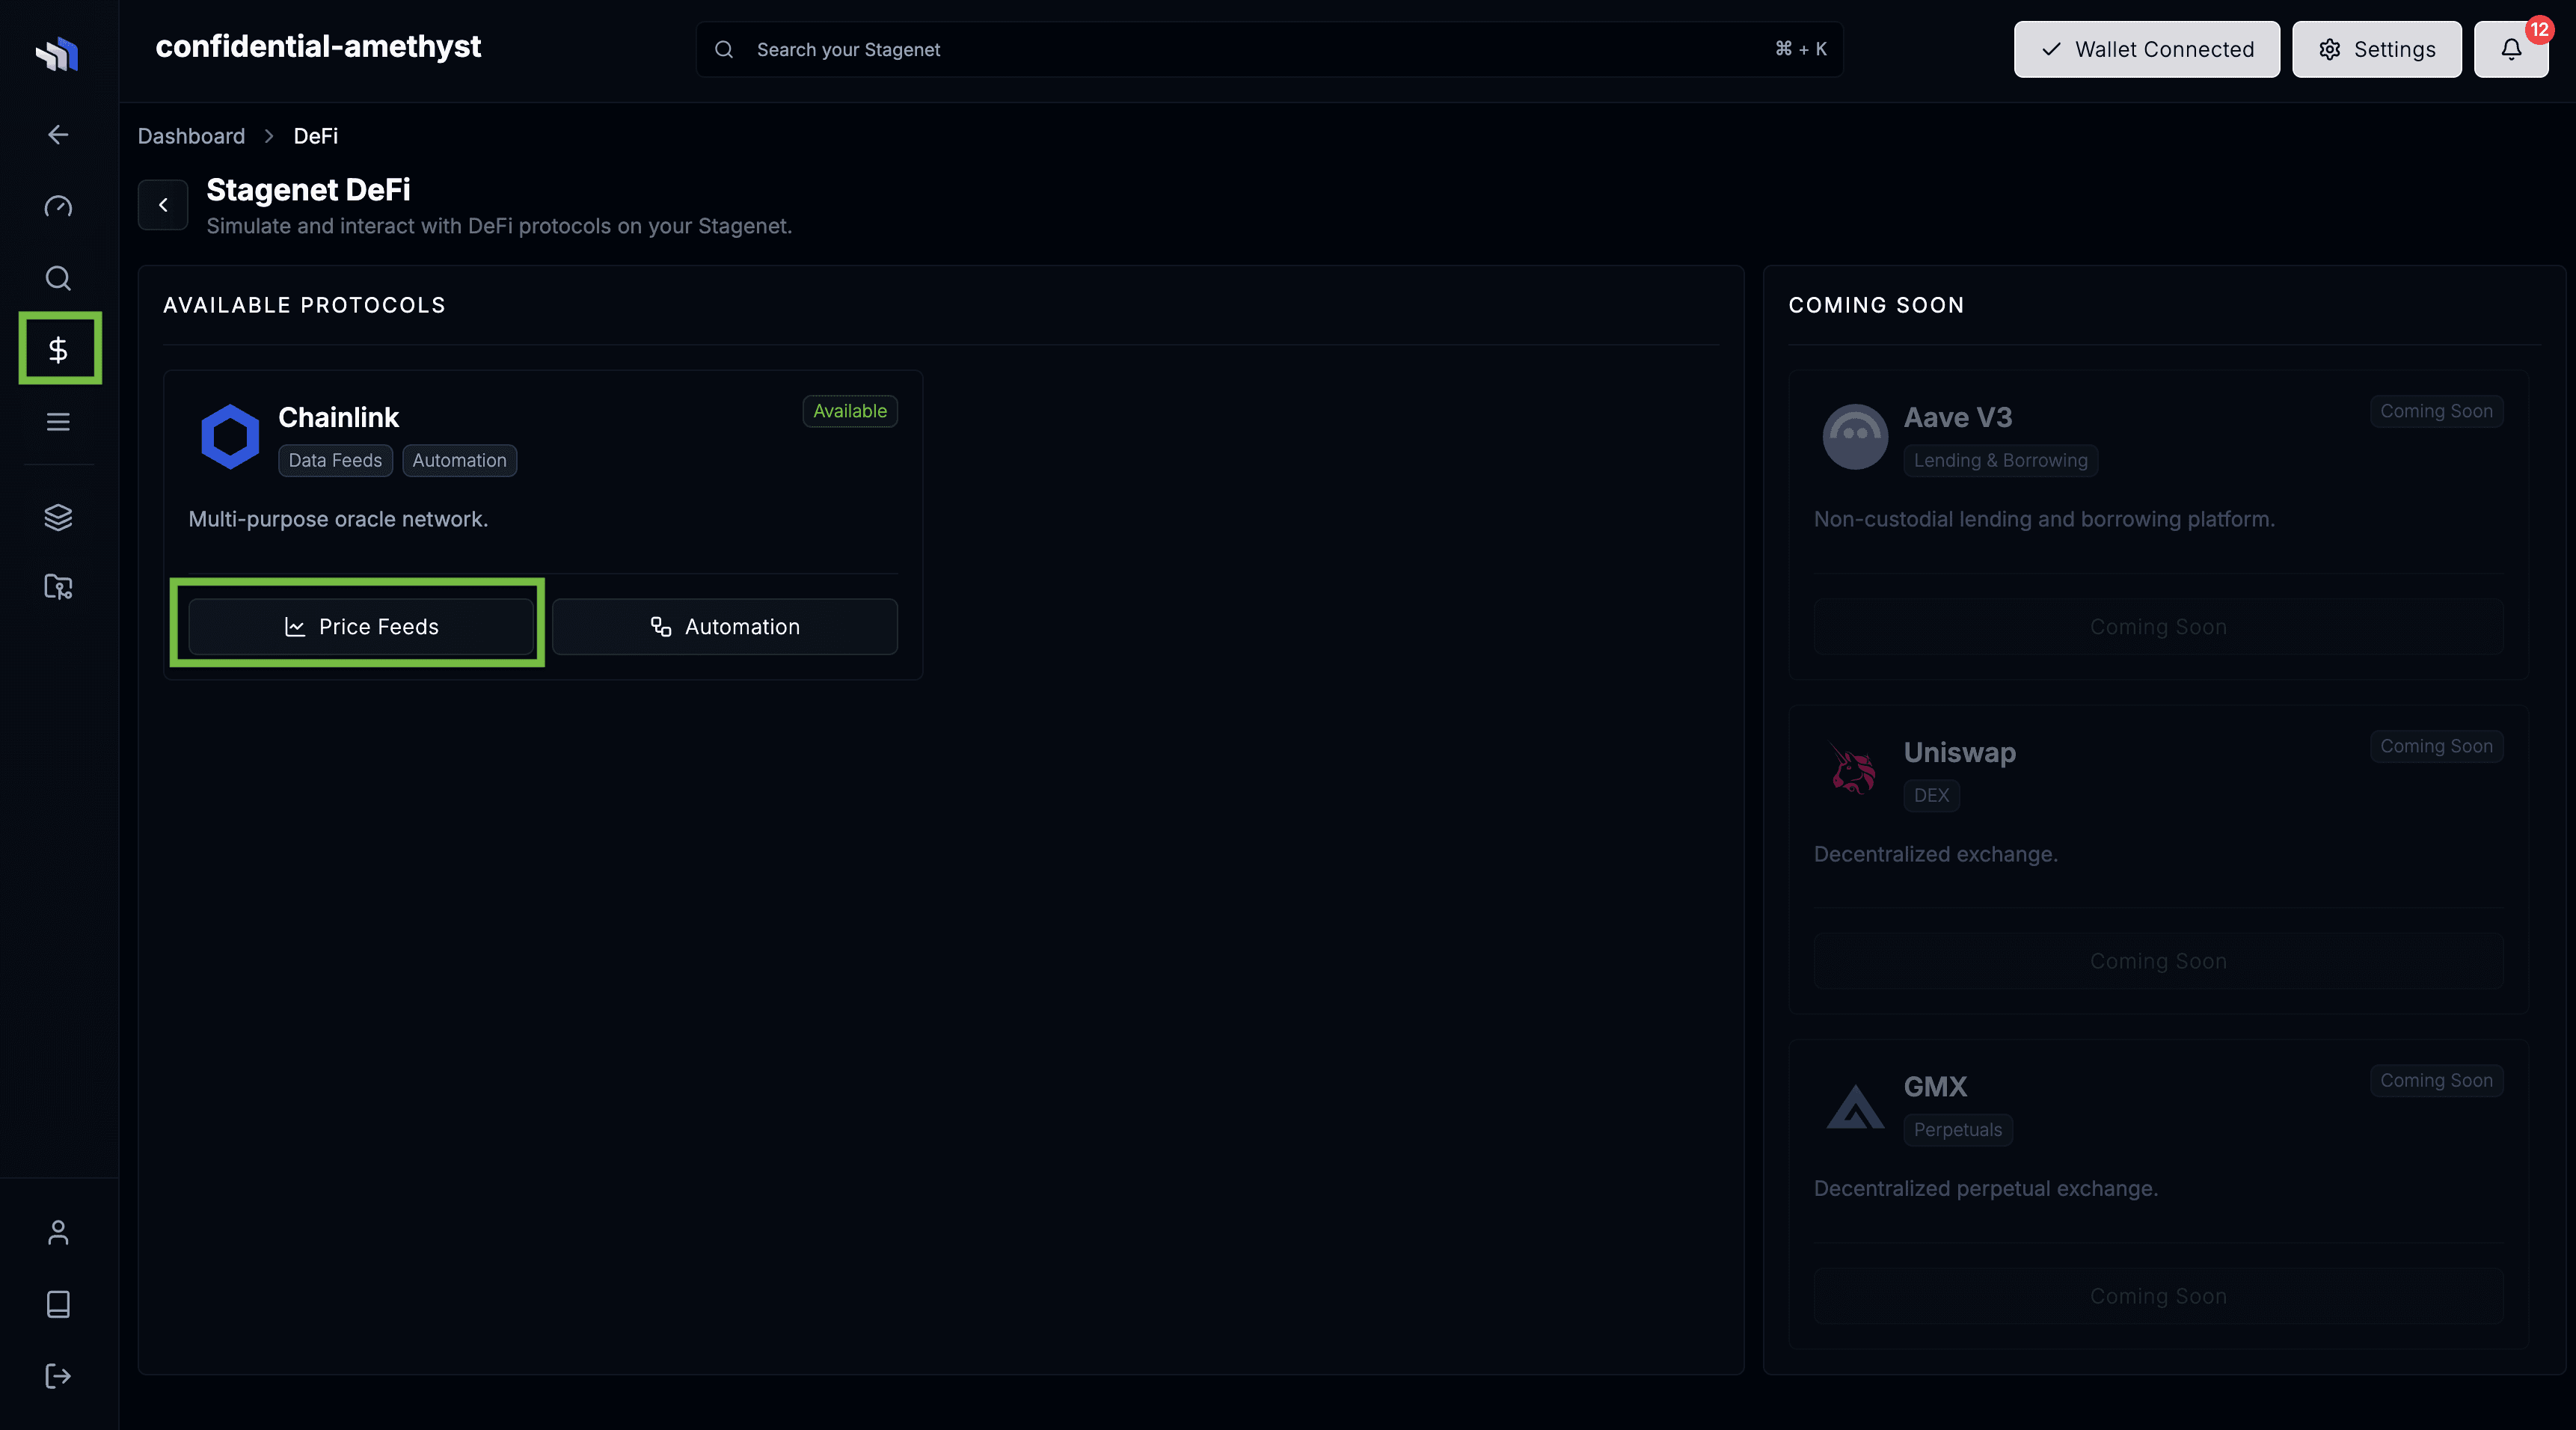This screenshot has height=1430, width=2576.
Task: Click the profile person icon in sidebar
Action: (x=57, y=1232)
